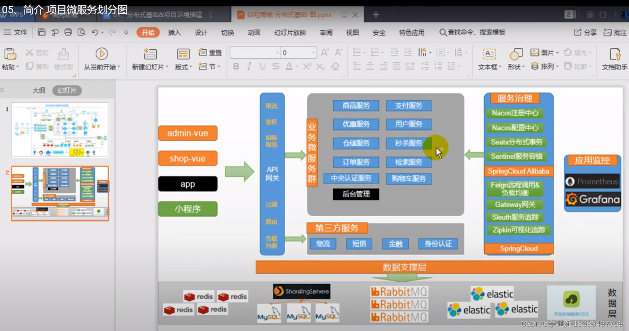Switch to Outline (大纲) pane view
Image resolution: width=629 pixels, height=331 pixels.
pos(38,90)
